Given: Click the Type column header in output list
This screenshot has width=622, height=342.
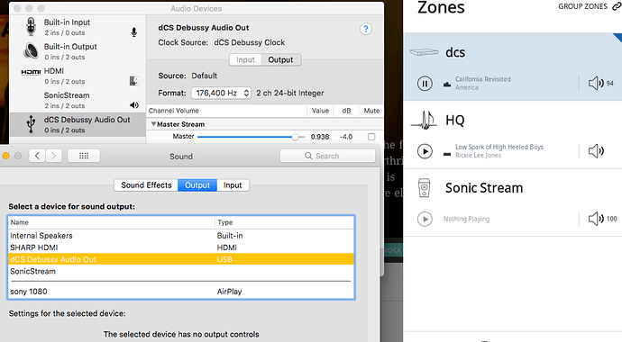Looking at the screenshot, I should pyautogui.click(x=285, y=222).
